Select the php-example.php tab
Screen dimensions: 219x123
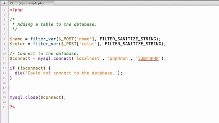31,3
